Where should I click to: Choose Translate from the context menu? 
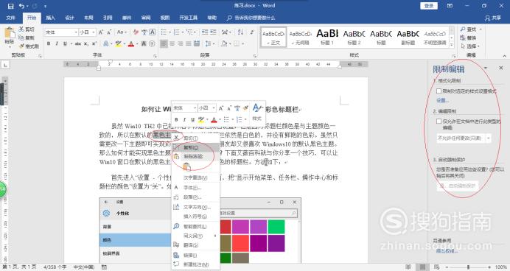click(x=196, y=245)
